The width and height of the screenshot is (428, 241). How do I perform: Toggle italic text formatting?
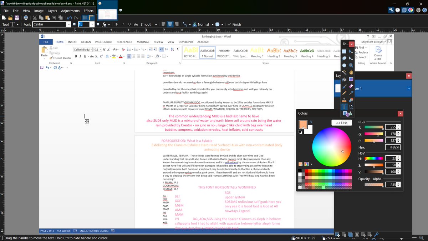123,24
